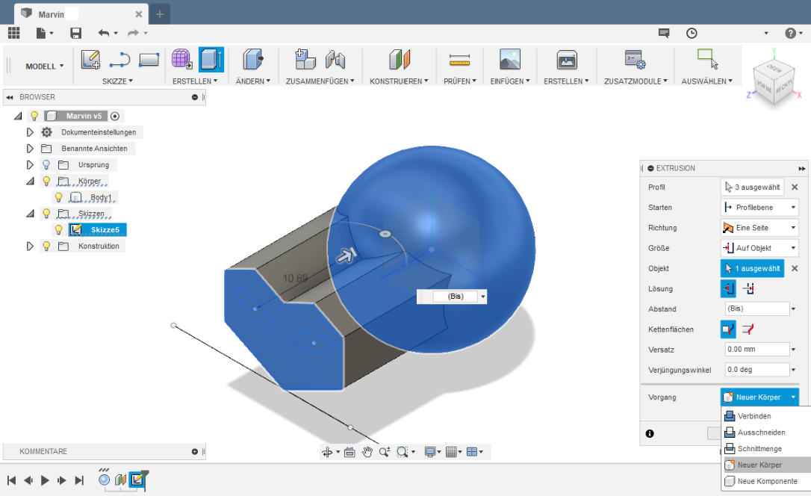Enable the first Kettenflächen option
The image size is (811, 496).
(x=727, y=329)
